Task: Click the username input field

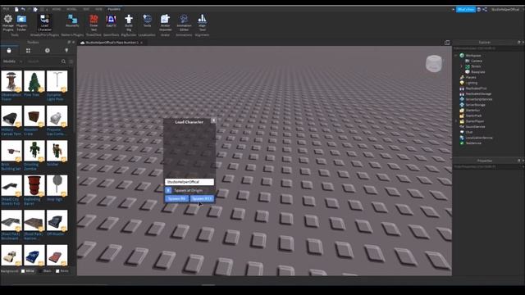Action: (189, 182)
